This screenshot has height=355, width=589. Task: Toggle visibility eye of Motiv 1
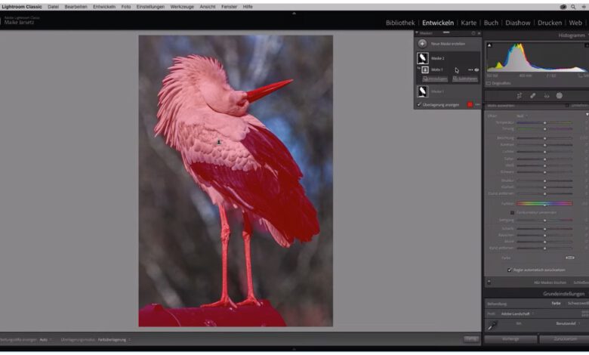(476, 69)
